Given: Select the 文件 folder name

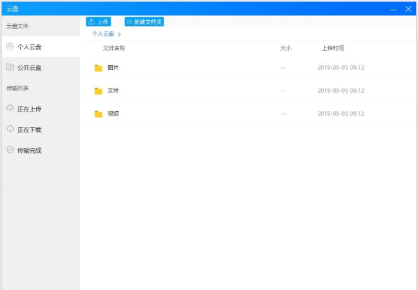Looking at the screenshot, I should pos(113,91).
